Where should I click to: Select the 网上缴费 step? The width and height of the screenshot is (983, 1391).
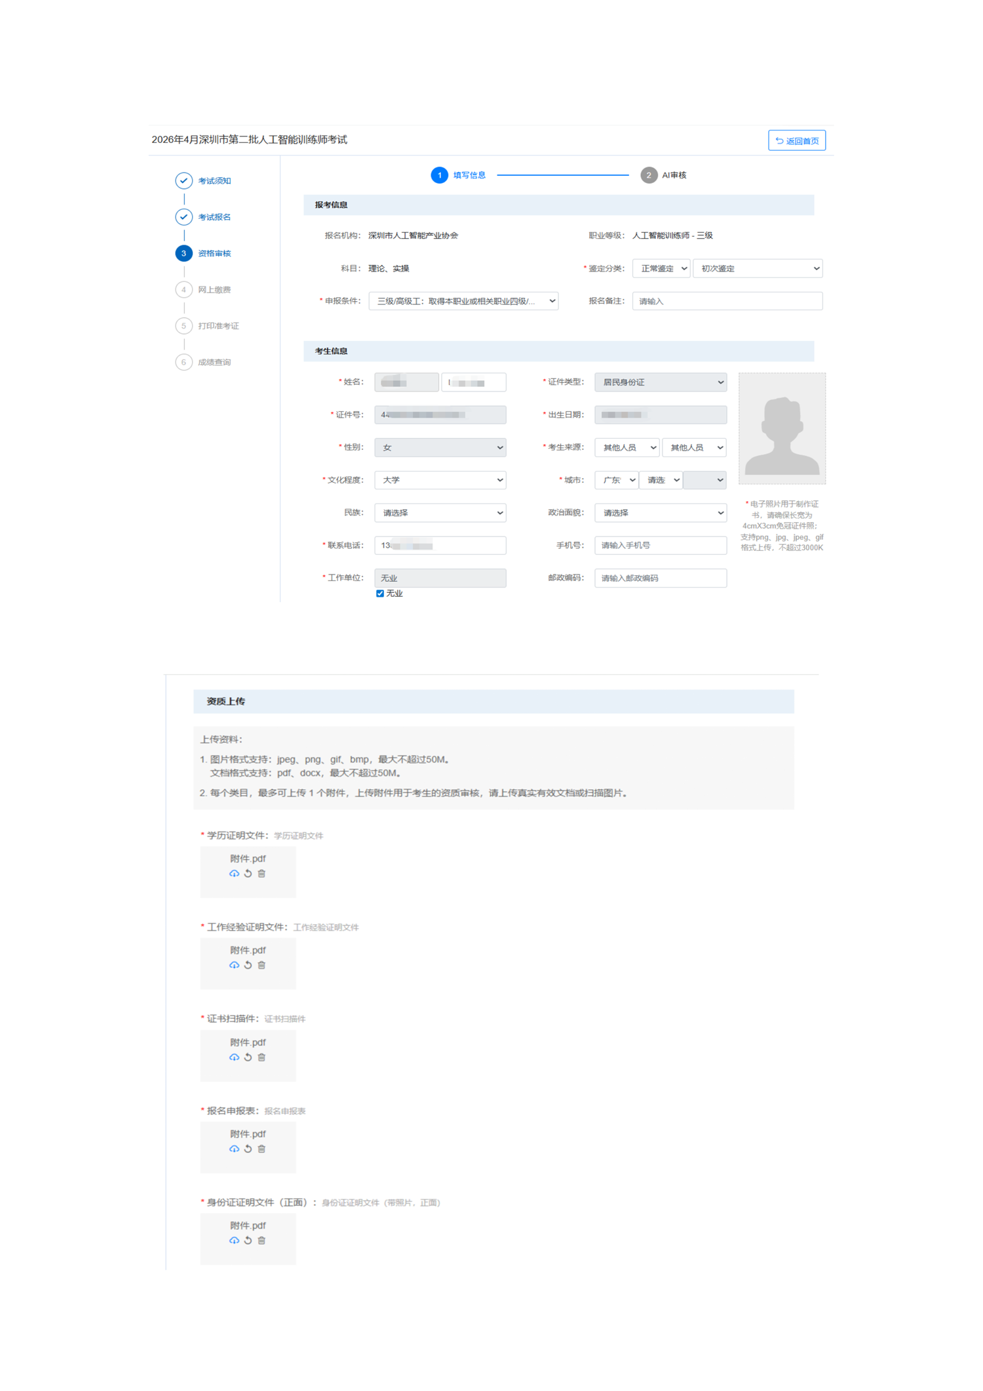pyautogui.click(x=203, y=289)
